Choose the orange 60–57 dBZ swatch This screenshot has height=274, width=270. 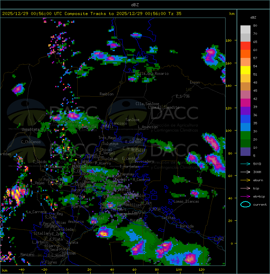pos(245,54)
